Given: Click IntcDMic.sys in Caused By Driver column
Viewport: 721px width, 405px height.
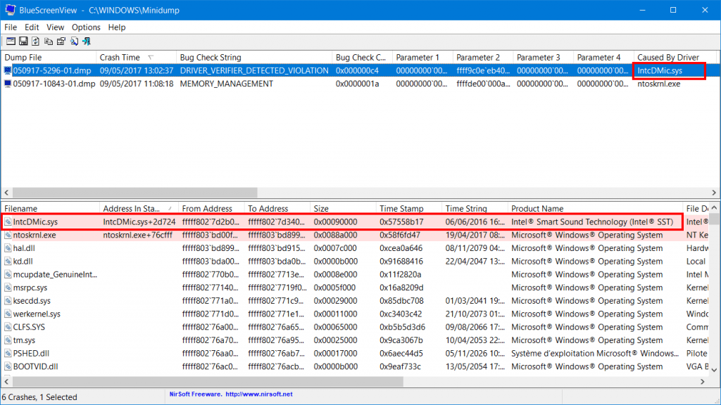Looking at the screenshot, I should pos(660,71).
